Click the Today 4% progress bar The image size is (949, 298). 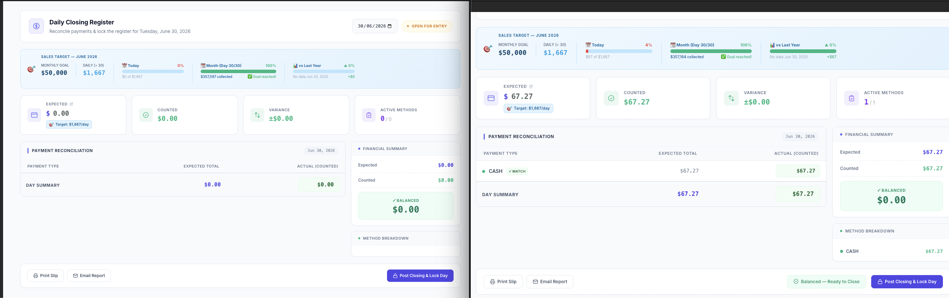[619, 51]
